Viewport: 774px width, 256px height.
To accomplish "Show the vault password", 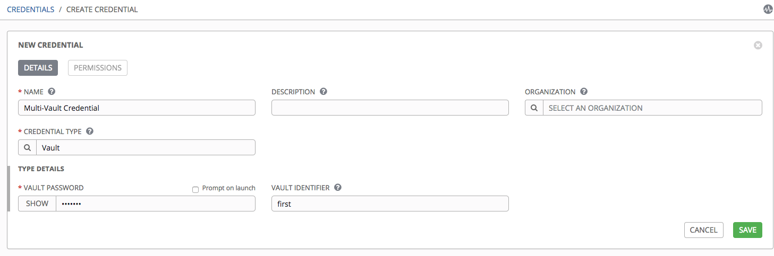I will coord(37,204).
